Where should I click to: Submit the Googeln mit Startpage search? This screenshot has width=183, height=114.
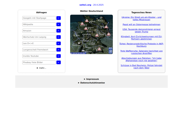59,18
